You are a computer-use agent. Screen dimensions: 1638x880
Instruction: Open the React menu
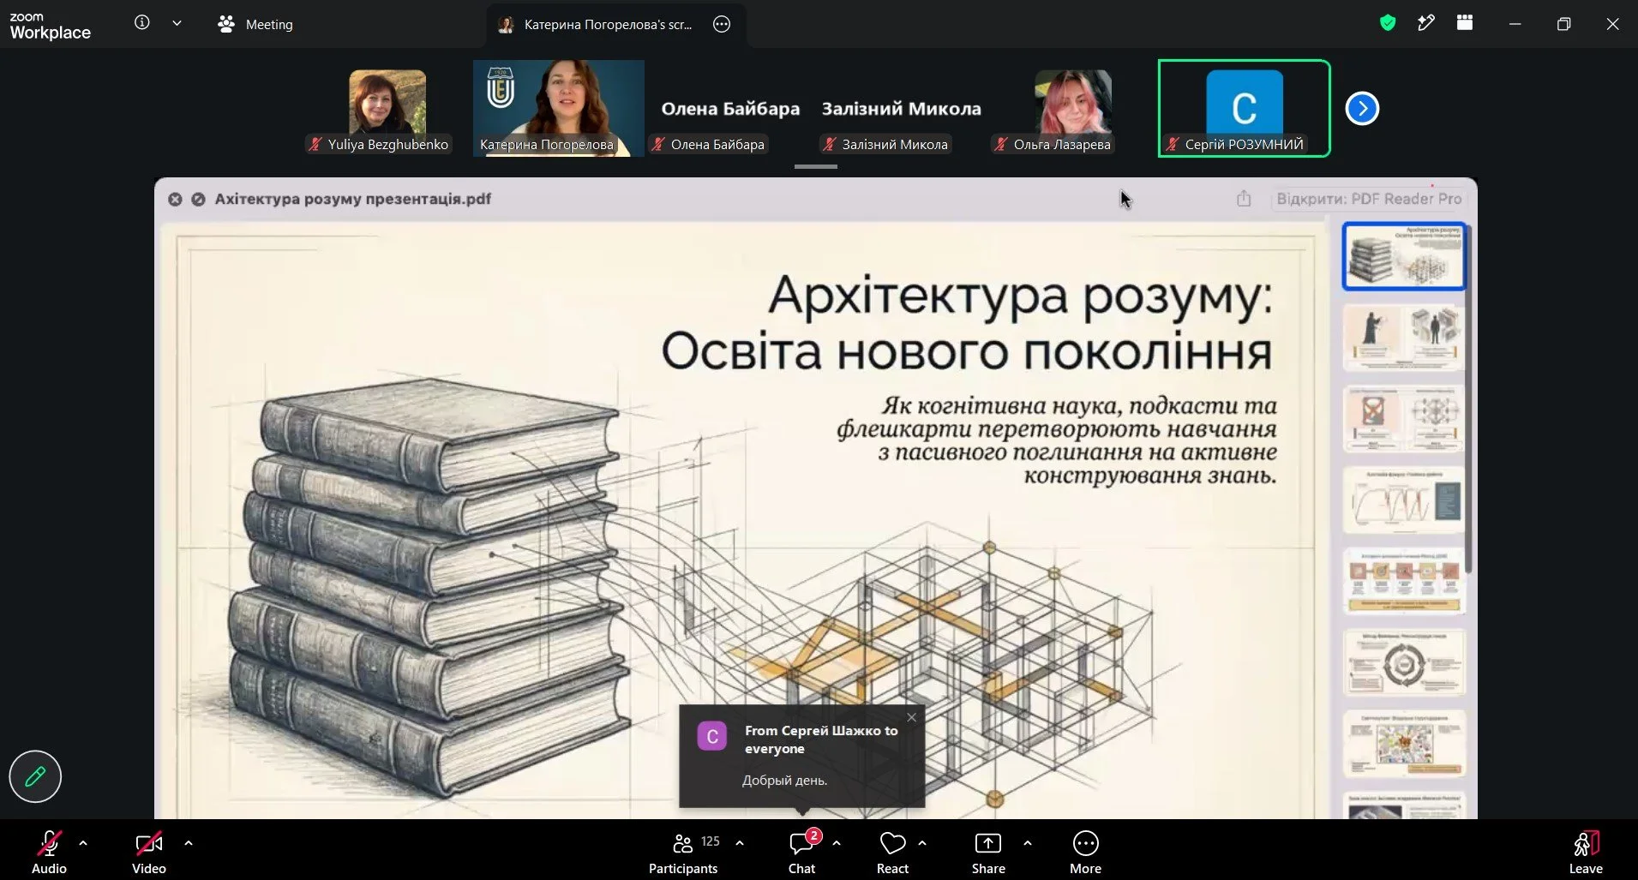pos(892,852)
